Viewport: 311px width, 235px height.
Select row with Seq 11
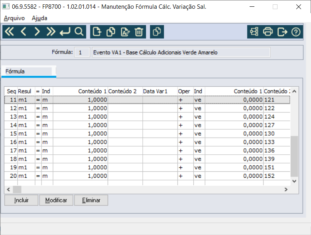pyautogui.click(x=147, y=100)
